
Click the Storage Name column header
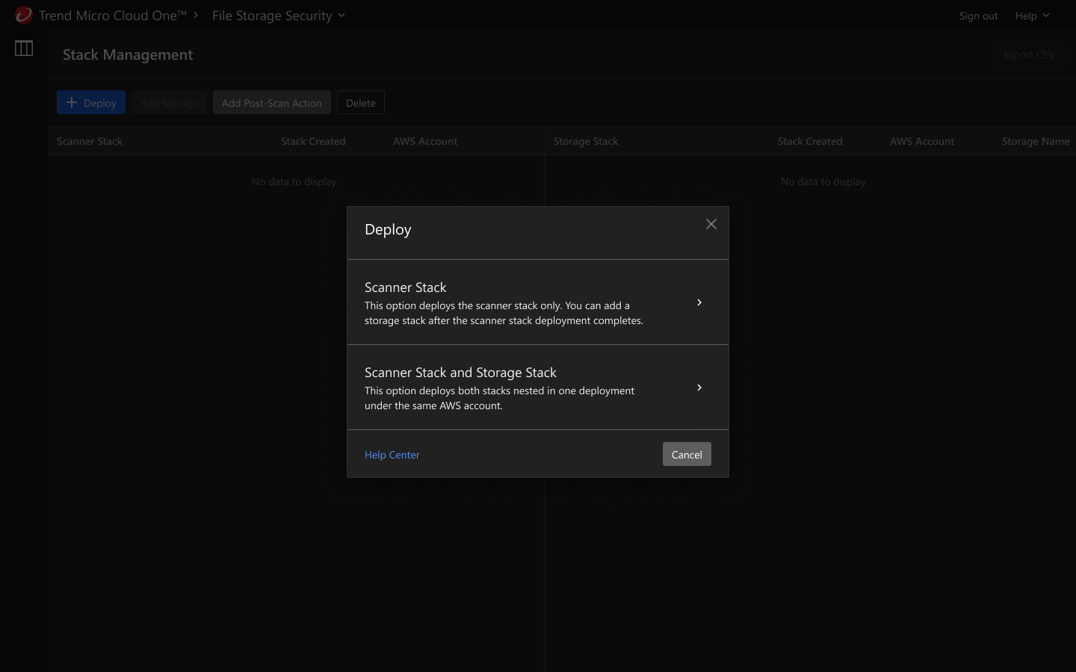(1035, 141)
